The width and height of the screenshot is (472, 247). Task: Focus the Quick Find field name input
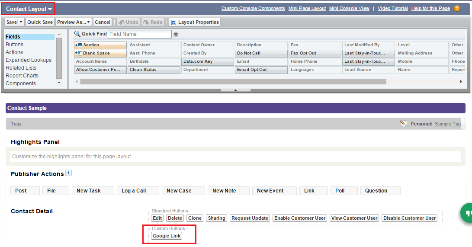139,34
